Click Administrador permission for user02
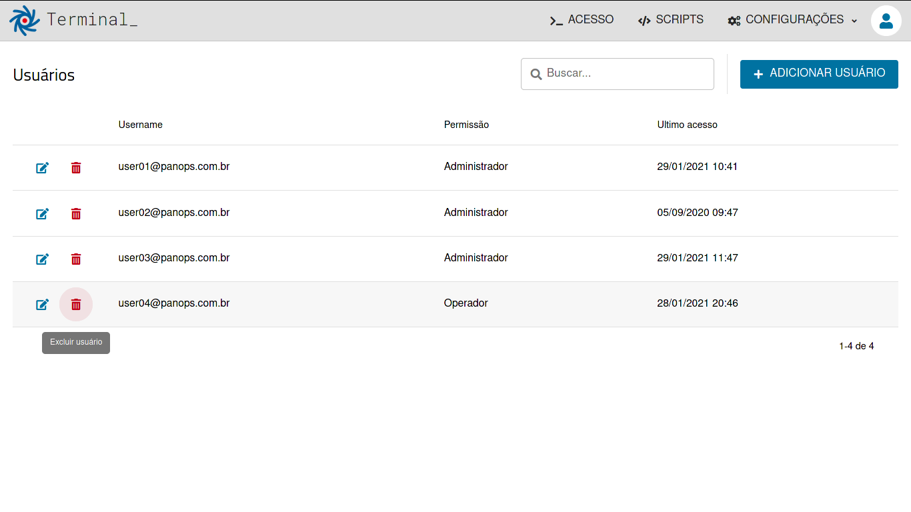The image size is (911, 512). [476, 213]
